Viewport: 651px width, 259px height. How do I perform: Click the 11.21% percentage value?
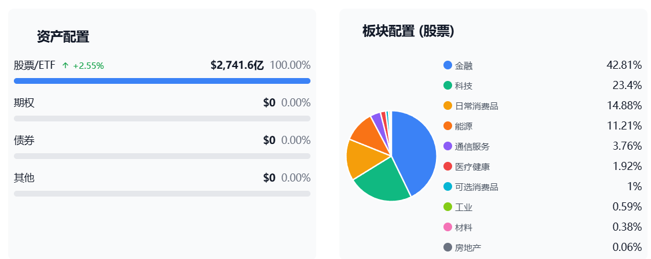click(x=624, y=126)
